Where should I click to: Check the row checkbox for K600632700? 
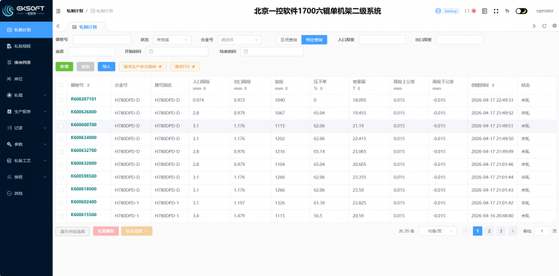[61, 151]
